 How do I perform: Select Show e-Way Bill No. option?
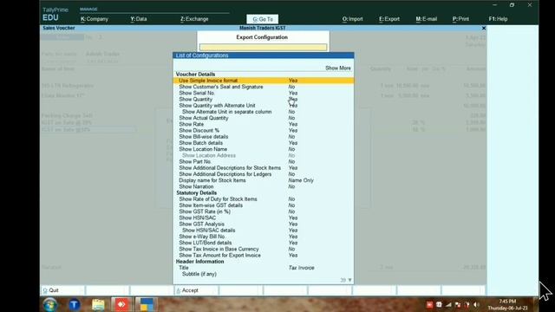tap(264, 237)
